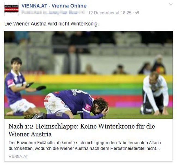Image resolution: width=177 pixels, height=165 pixels.
Task: Select the post text about Winterkönig
Action: point(51,24)
